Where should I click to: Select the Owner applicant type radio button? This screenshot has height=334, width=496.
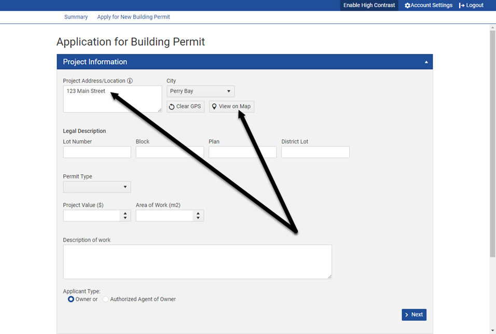(71, 299)
